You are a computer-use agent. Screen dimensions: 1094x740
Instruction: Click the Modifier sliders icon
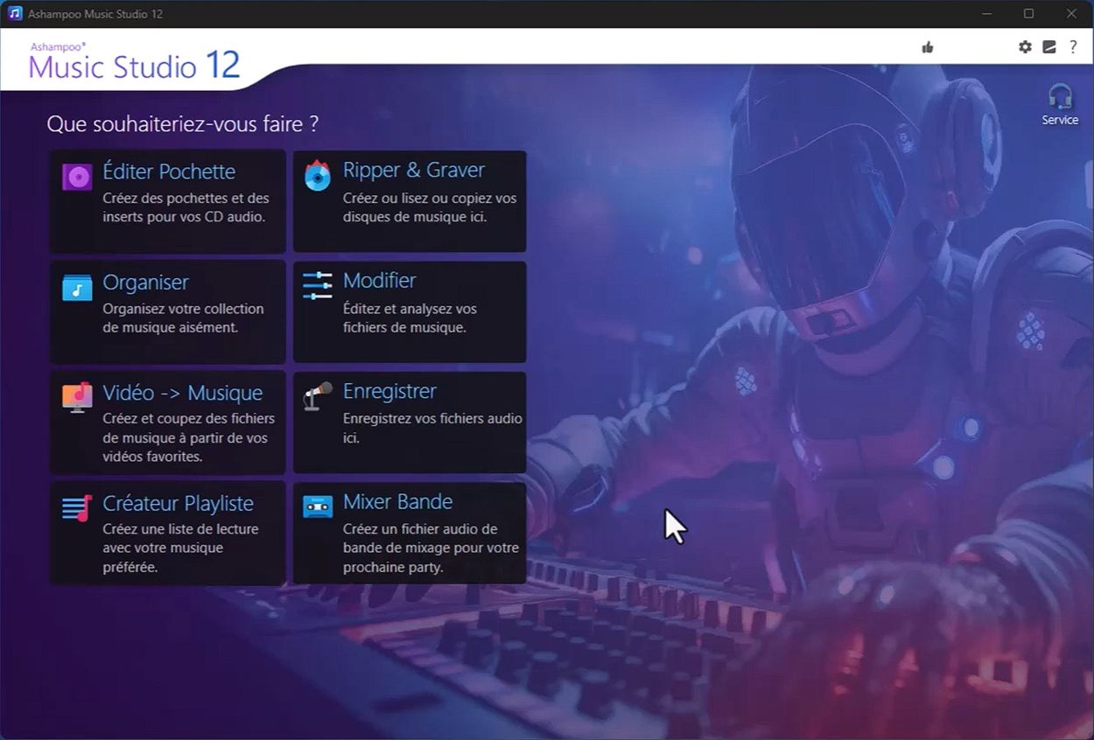[x=318, y=285]
